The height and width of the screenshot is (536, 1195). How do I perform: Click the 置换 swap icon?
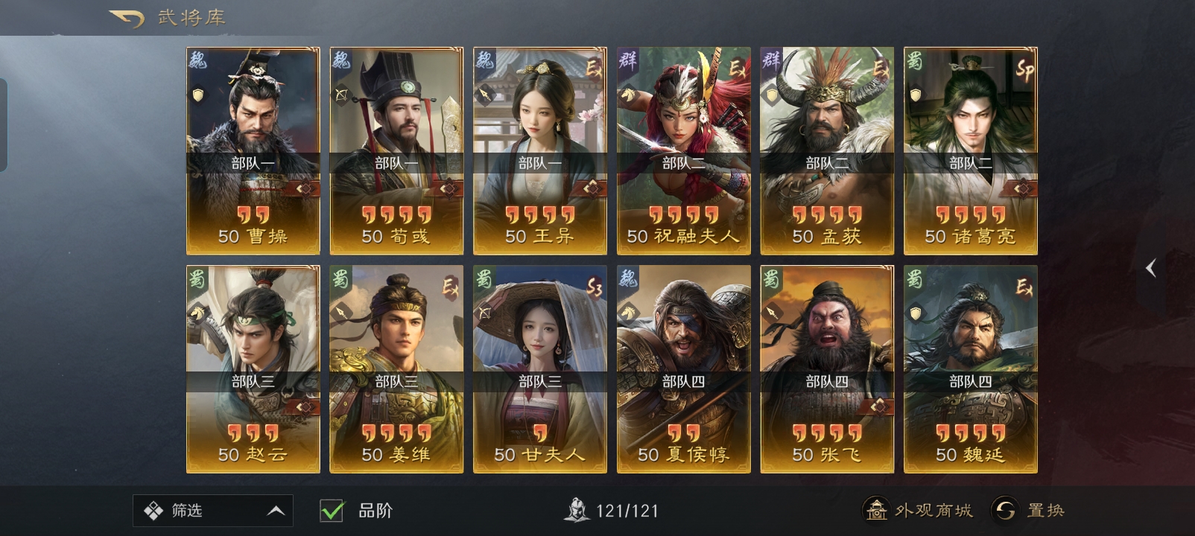pyautogui.click(x=1005, y=510)
